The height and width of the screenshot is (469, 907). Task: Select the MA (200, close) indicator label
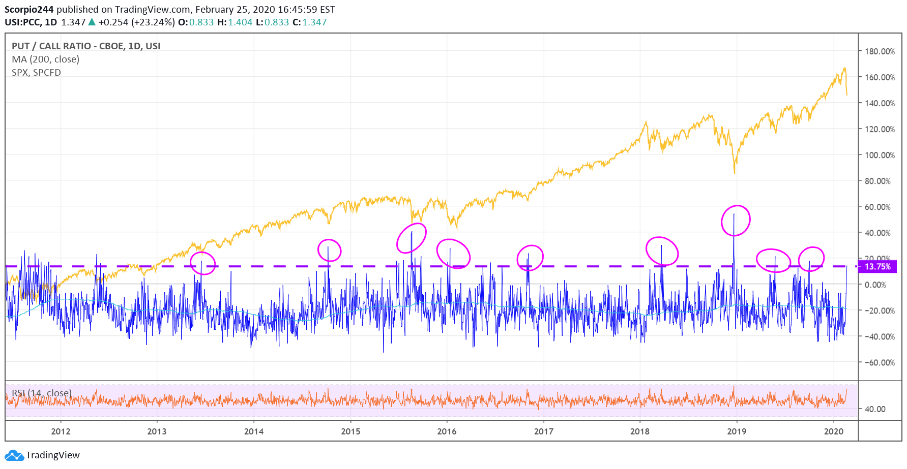(x=46, y=59)
